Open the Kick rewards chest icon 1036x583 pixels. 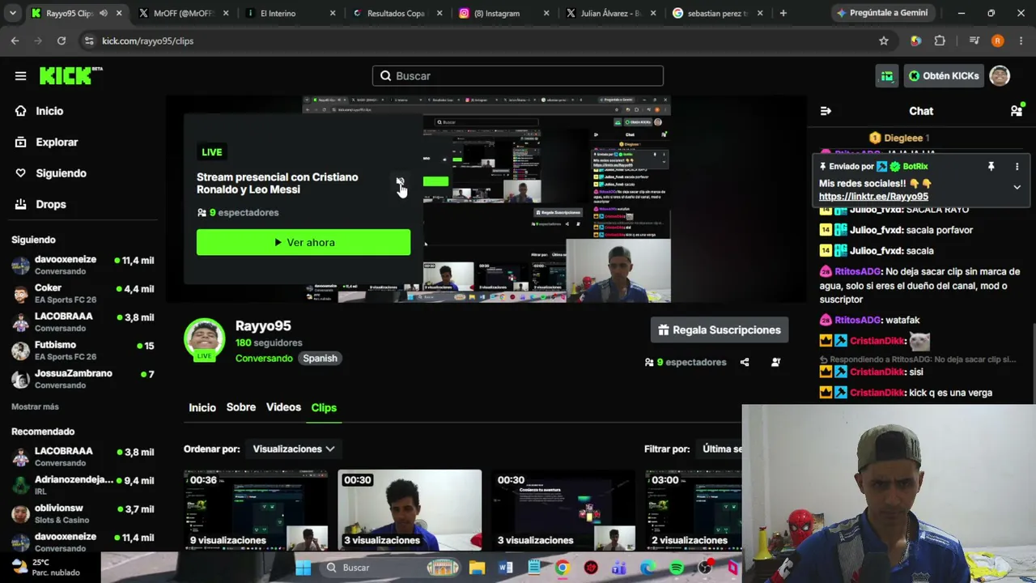click(887, 76)
